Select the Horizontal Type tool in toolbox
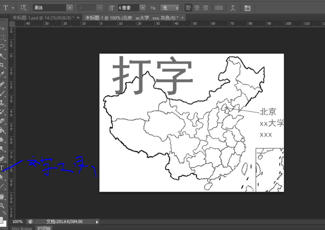 [x=3, y=167]
